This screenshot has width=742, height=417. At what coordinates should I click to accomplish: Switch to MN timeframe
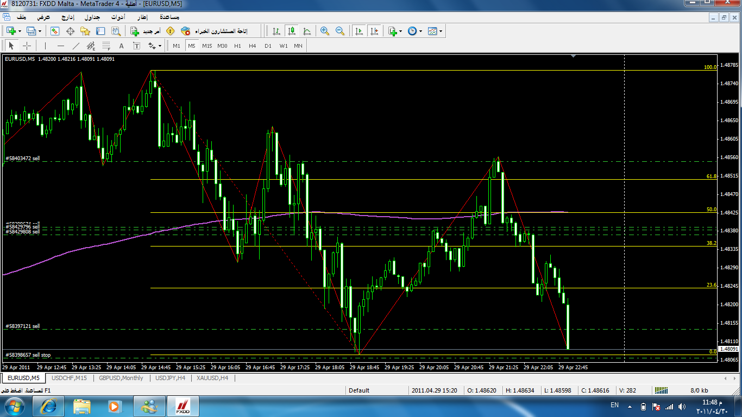pyautogui.click(x=298, y=46)
